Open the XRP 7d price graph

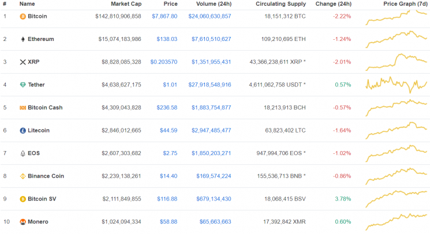tap(397, 62)
